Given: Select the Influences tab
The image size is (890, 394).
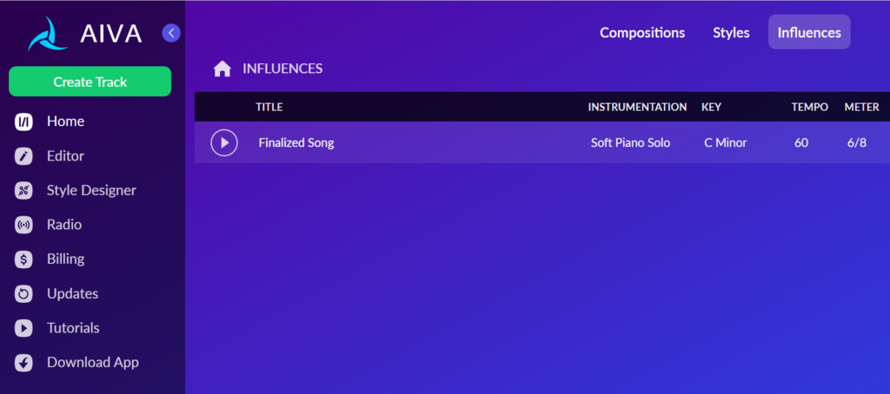Looking at the screenshot, I should point(809,32).
